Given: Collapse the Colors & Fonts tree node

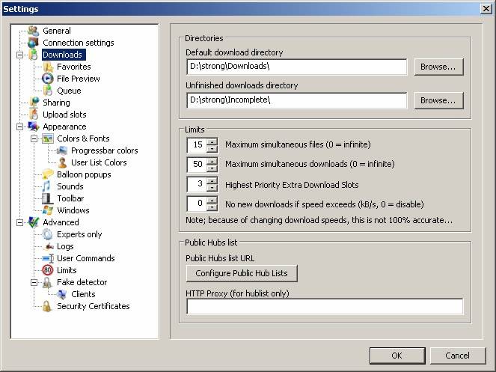Looking at the screenshot, I should point(34,138).
